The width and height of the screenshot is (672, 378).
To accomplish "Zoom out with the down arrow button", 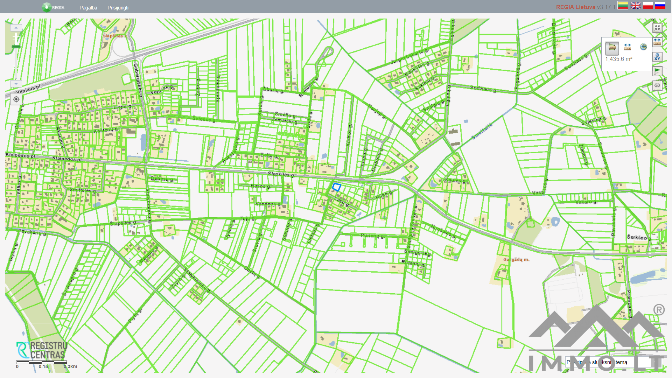I will pos(16,84).
